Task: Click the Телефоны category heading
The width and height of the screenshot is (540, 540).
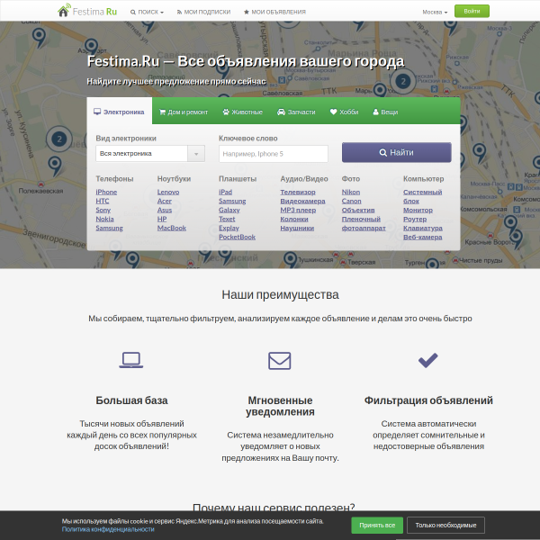Action: pyautogui.click(x=114, y=179)
